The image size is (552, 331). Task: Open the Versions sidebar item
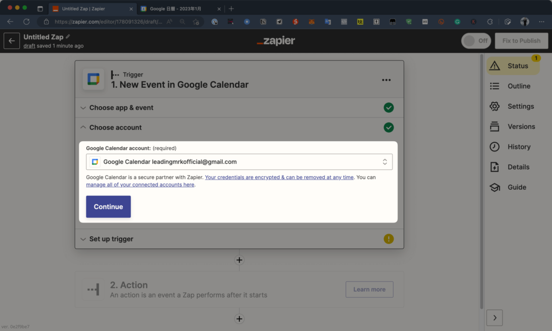[x=513, y=126]
